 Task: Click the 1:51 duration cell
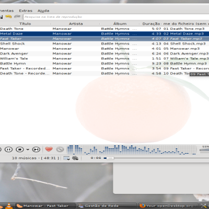(156, 59)
